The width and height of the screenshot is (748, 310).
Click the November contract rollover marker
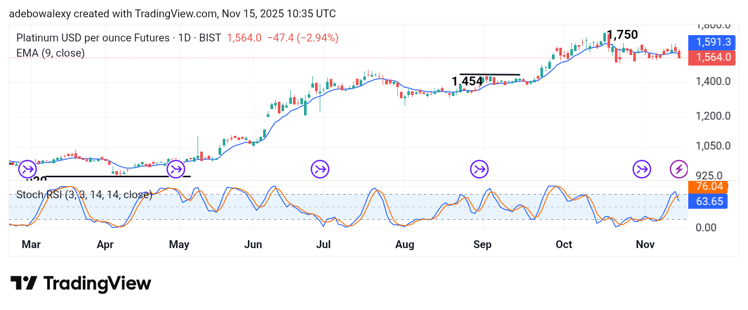point(641,169)
